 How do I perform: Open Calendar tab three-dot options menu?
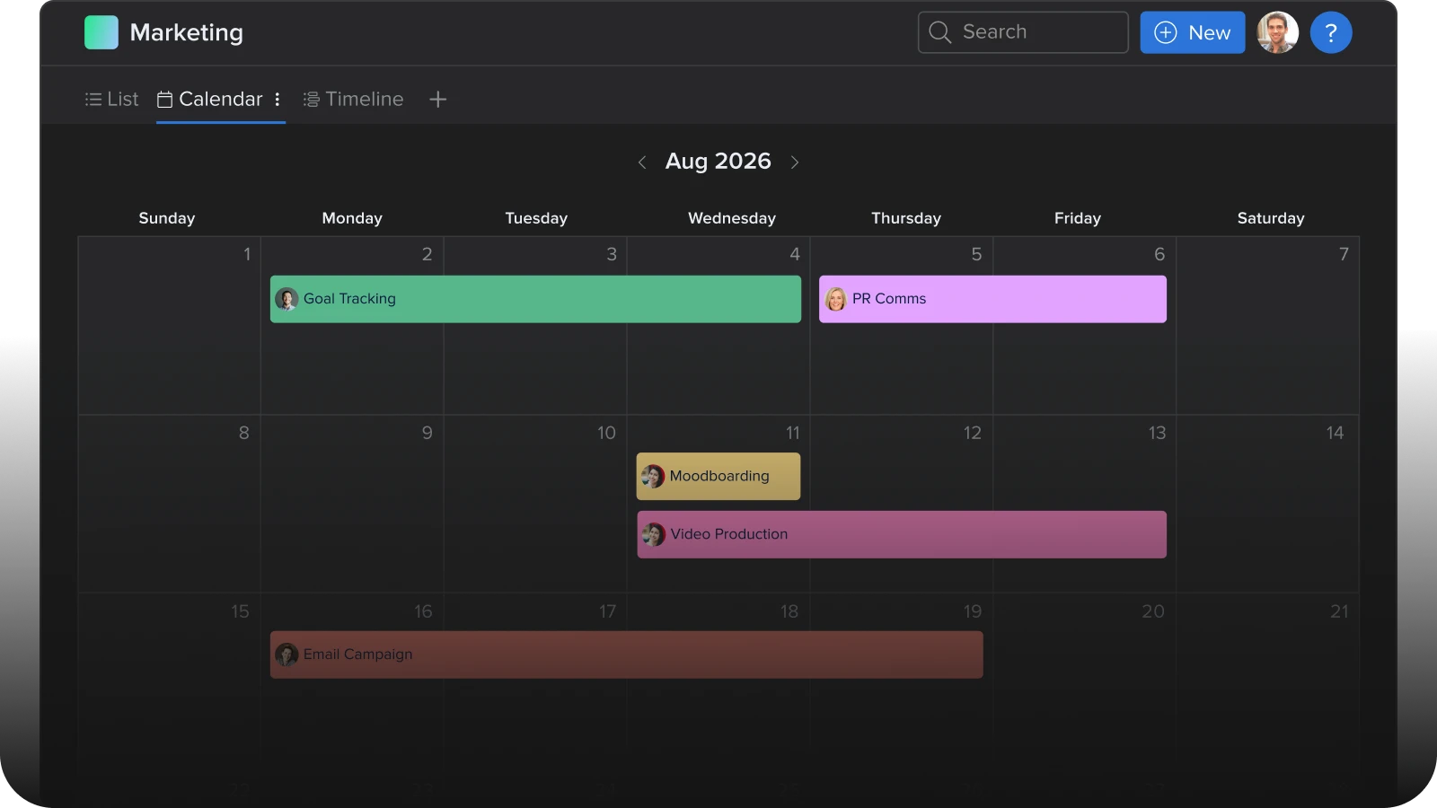click(x=278, y=100)
